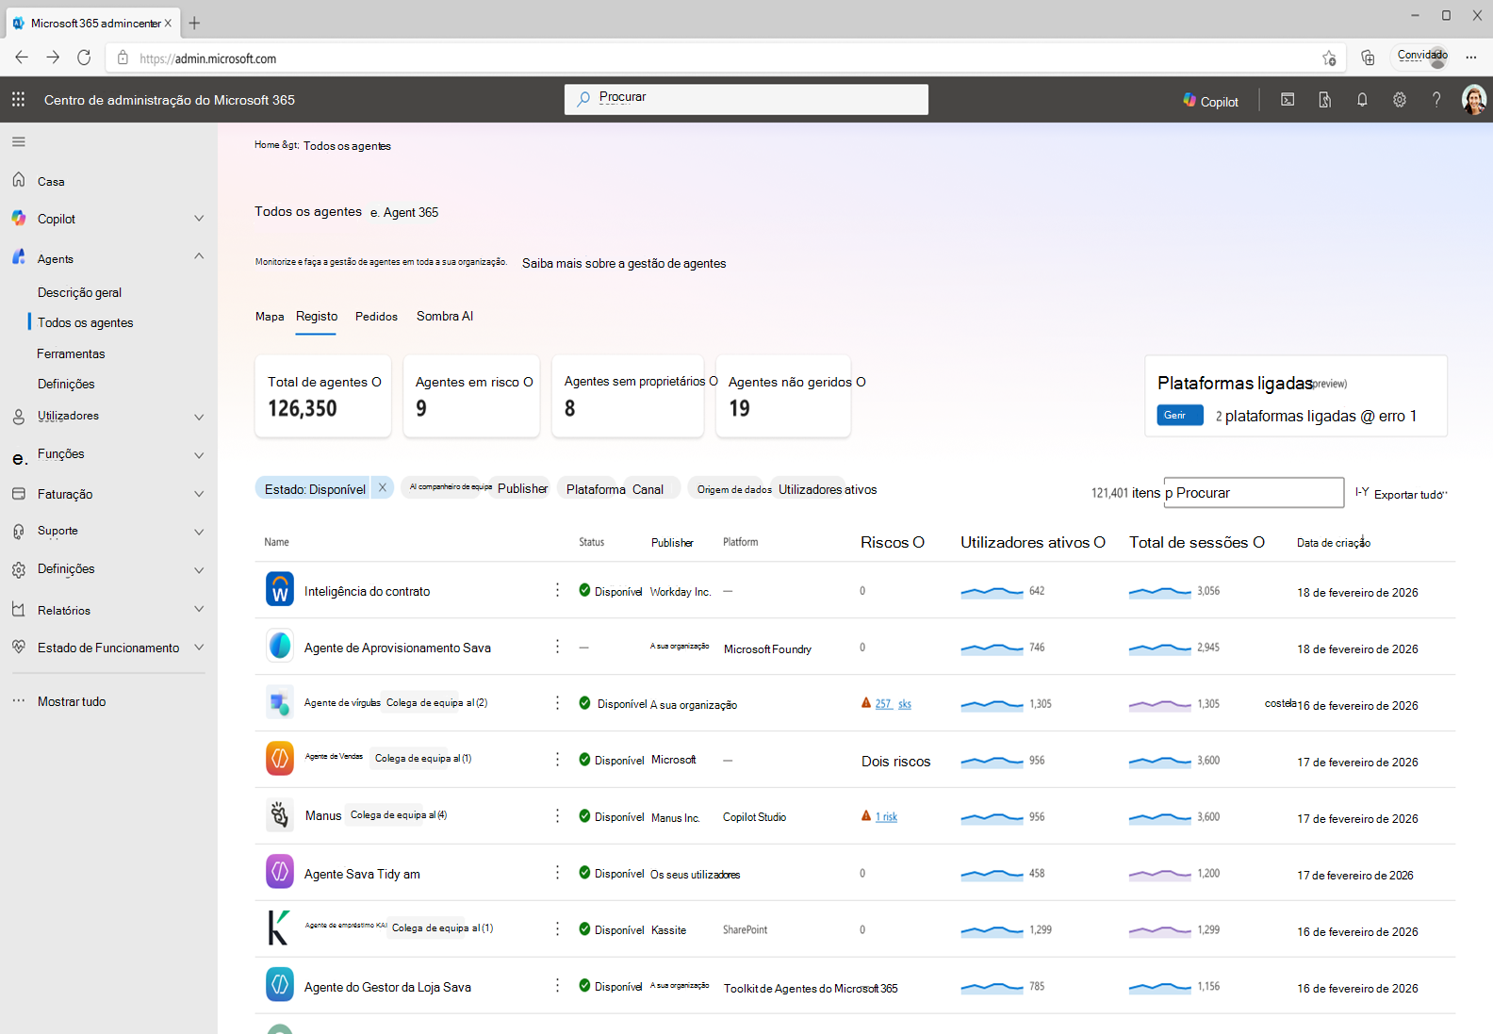The width and height of the screenshot is (1493, 1034).
Task: Open browser settings and more menu
Action: coord(1470,58)
